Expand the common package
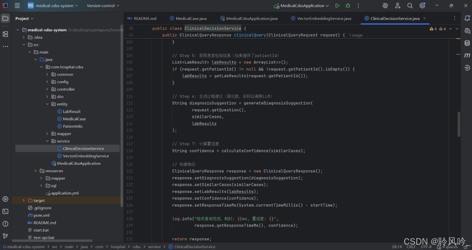Image resolution: width=472 pixels, height=250 pixels. (47, 74)
